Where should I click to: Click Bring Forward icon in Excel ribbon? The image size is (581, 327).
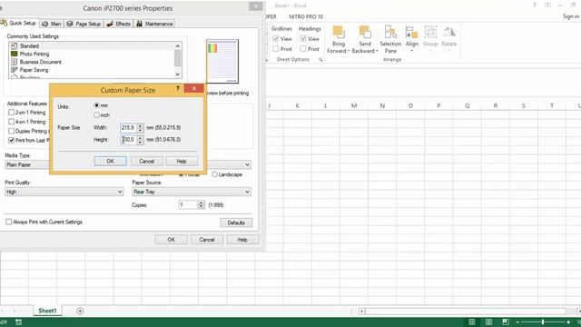pyautogui.click(x=339, y=32)
